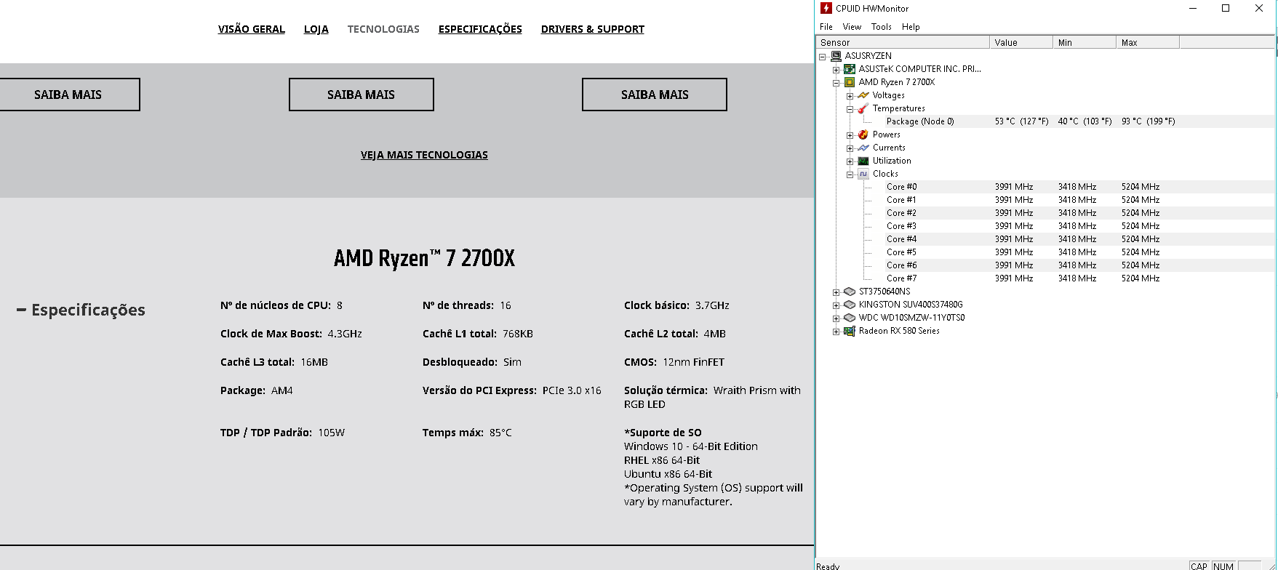Follow the VEJA MAIS TECNOLOGIAS link
The image size is (1278, 570).
point(424,155)
